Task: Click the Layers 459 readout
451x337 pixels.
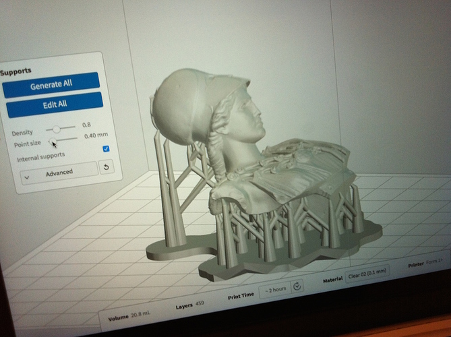Action: [x=189, y=305]
